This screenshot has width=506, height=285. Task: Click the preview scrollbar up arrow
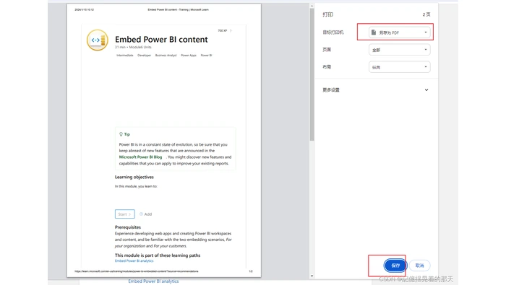[x=312, y=6]
